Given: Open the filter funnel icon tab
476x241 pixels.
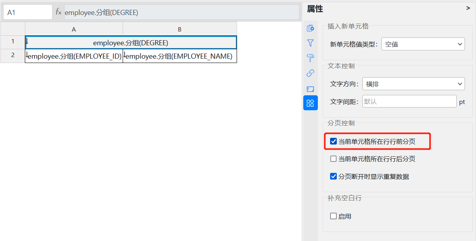Looking at the screenshot, I should (310, 43).
